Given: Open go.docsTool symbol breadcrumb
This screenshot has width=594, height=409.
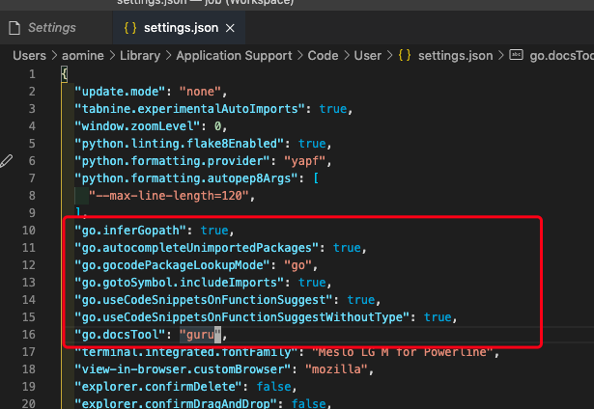Looking at the screenshot, I should (x=561, y=56).
